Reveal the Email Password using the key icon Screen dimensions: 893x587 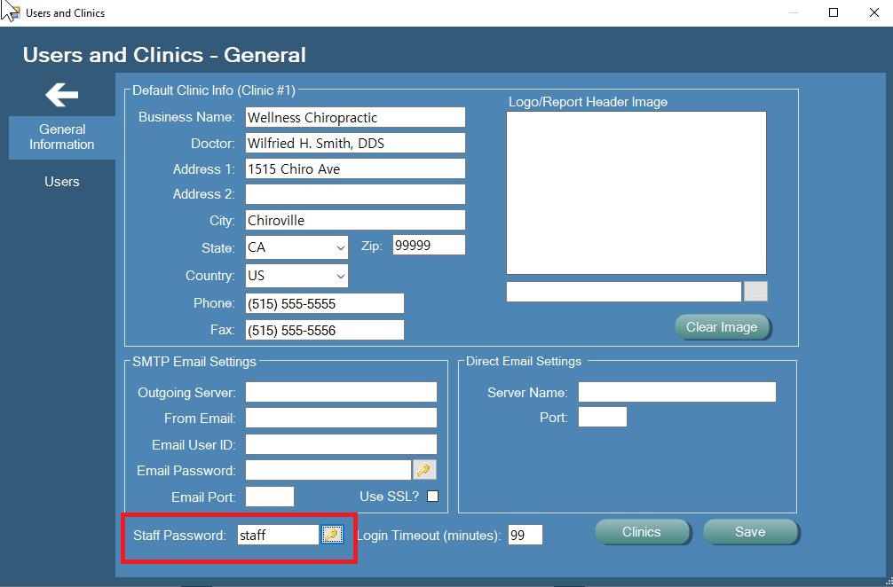coord(424,470)
